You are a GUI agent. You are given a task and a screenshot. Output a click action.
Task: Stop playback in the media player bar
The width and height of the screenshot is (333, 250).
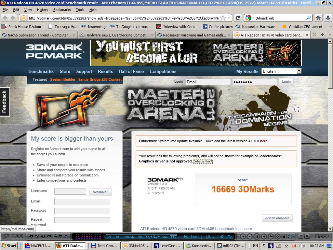(x=250, y=236)
